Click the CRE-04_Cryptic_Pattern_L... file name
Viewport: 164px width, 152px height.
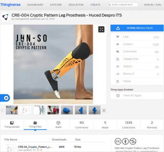pyautogui.click(x=35, y=147)
